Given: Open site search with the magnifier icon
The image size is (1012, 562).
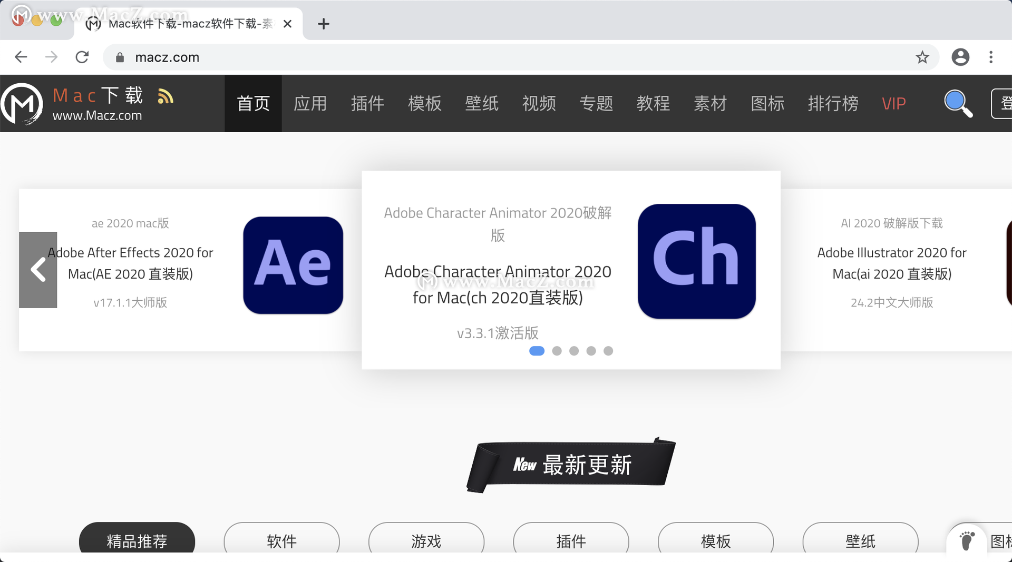Looking at the screenshot, I should (x=958, y=103).
